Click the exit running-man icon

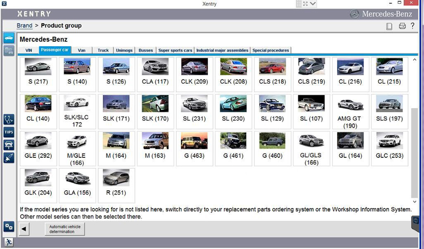(8, 242)
